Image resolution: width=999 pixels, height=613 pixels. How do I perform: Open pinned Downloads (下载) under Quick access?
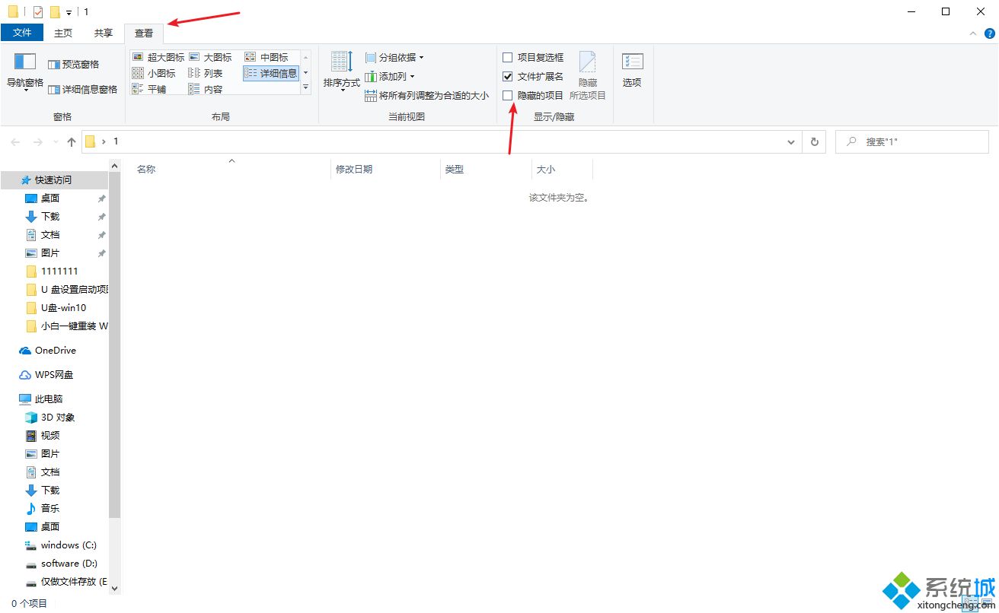coord(50,217)
